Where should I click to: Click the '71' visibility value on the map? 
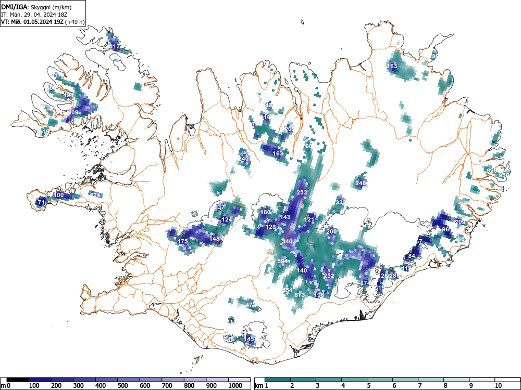click(41, 202)
